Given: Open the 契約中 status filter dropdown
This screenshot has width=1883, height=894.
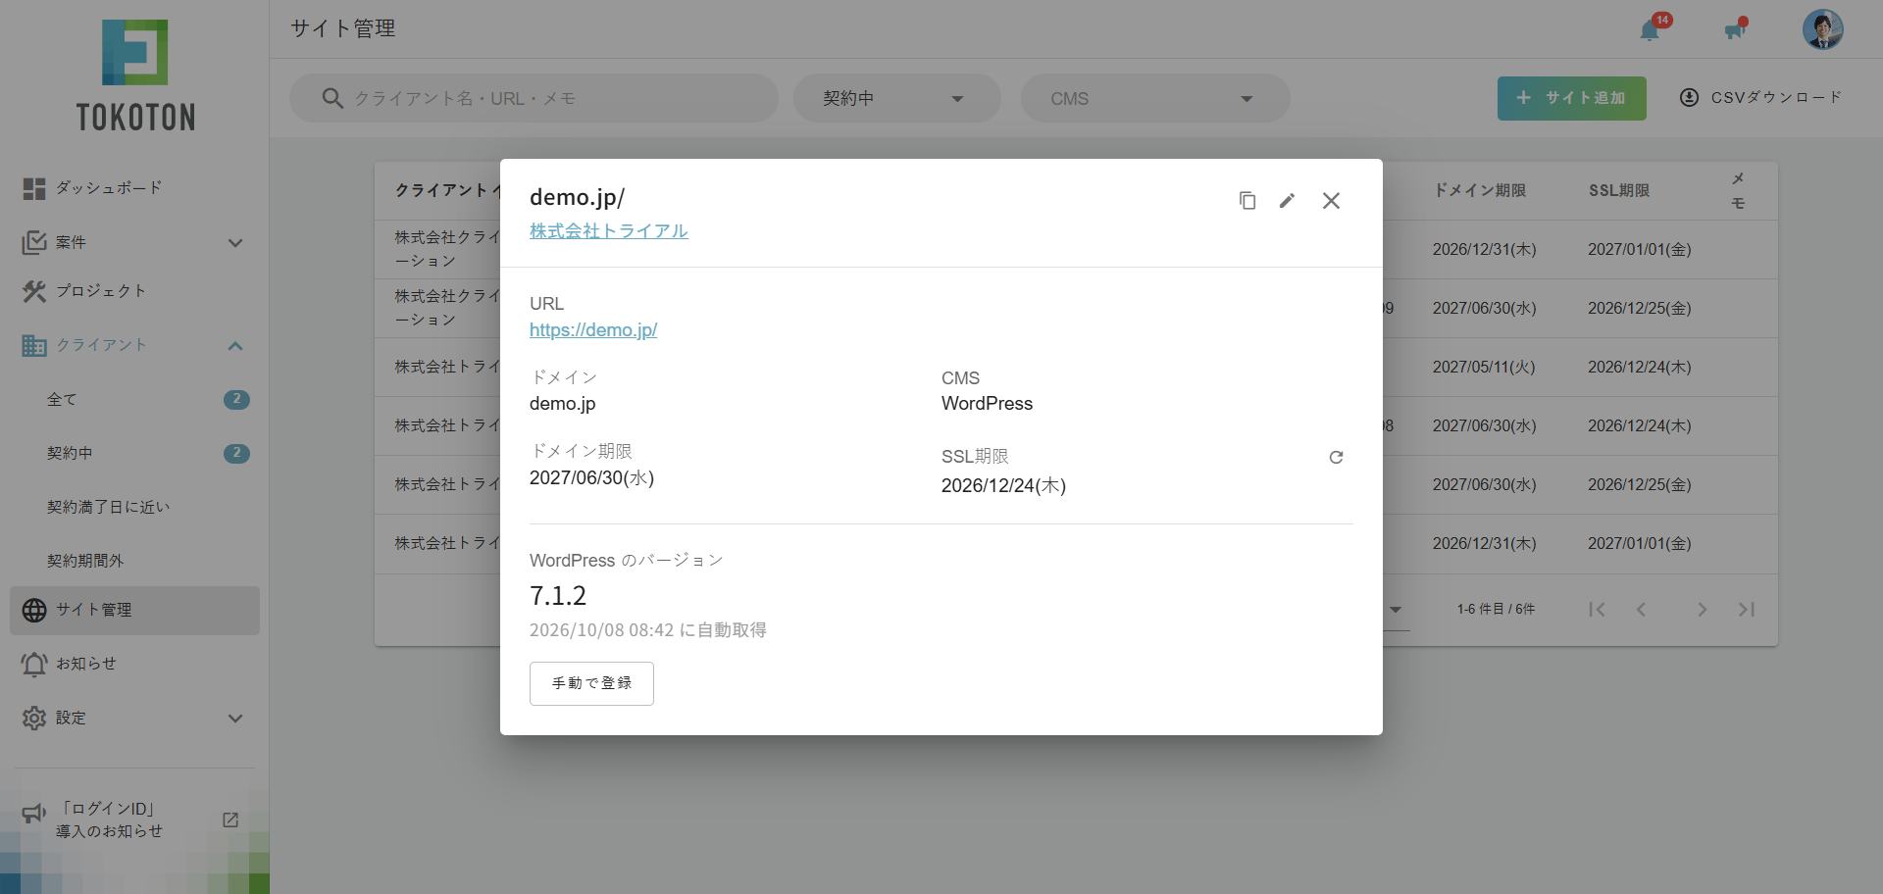Looking at the screenshot, I should point(896,98).
